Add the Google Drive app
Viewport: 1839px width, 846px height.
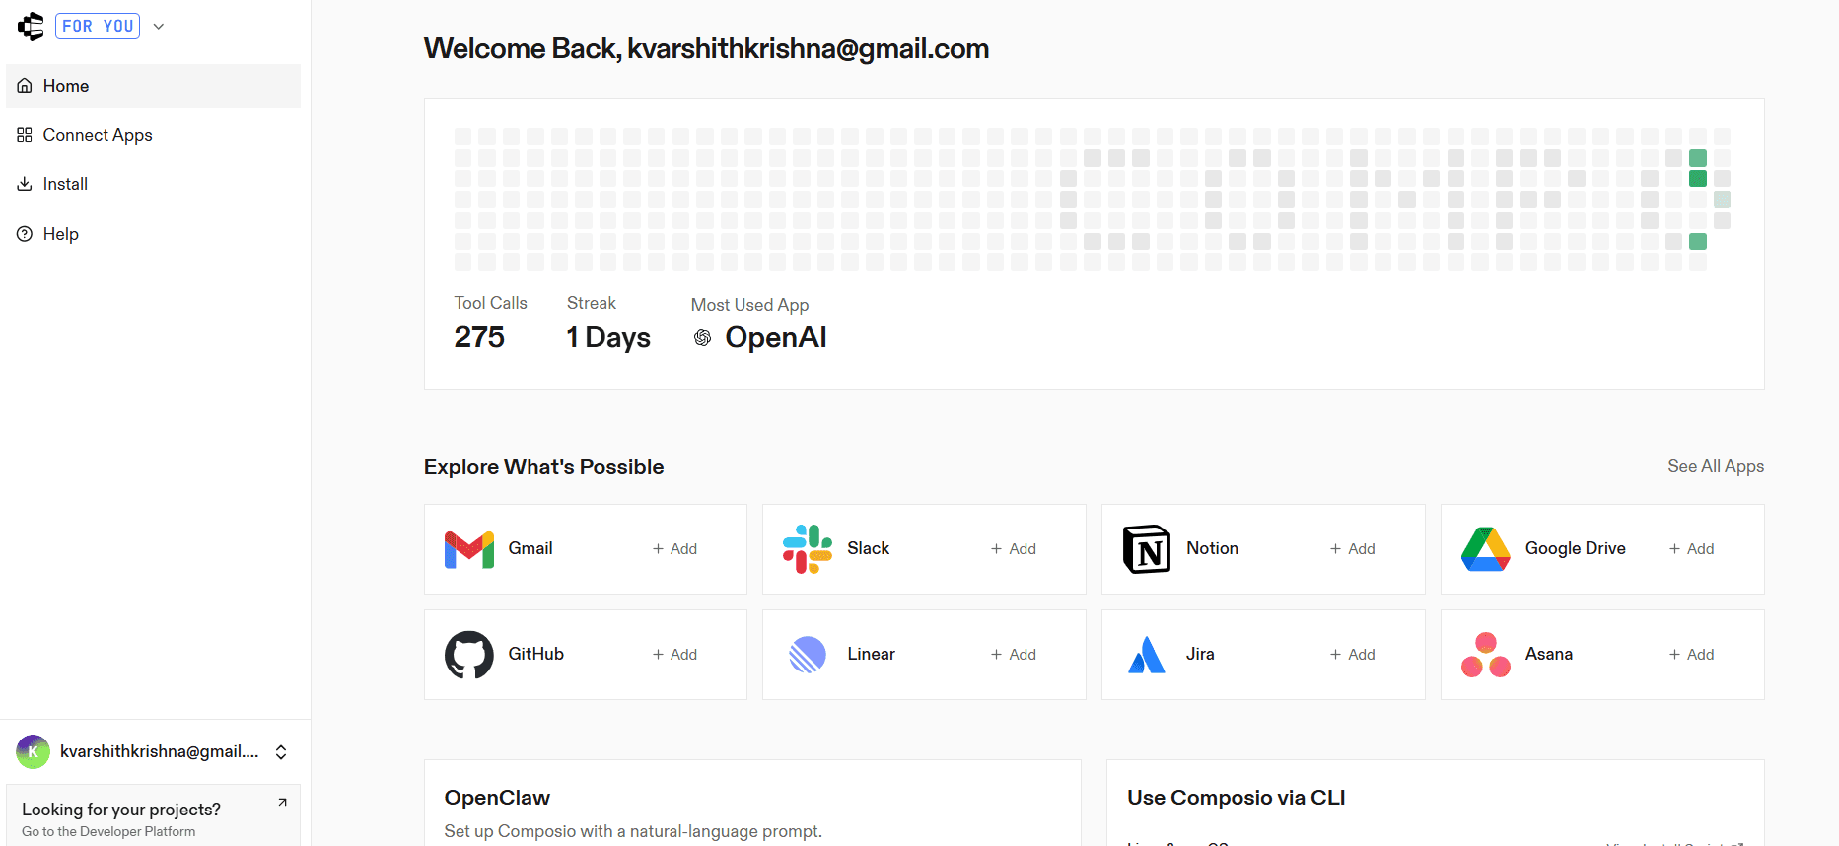point(1692,549)
